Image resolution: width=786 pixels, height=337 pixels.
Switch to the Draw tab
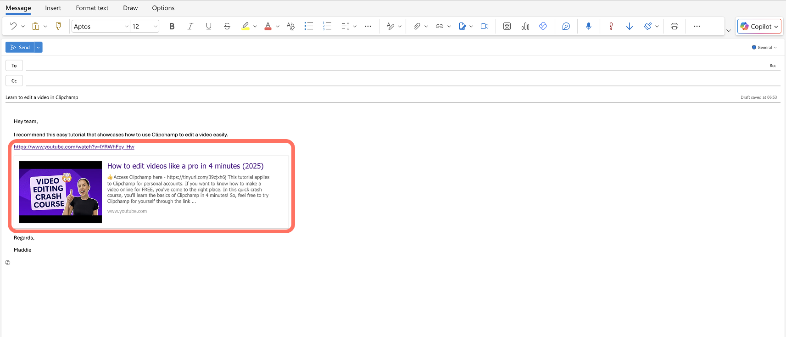point(130,8)
